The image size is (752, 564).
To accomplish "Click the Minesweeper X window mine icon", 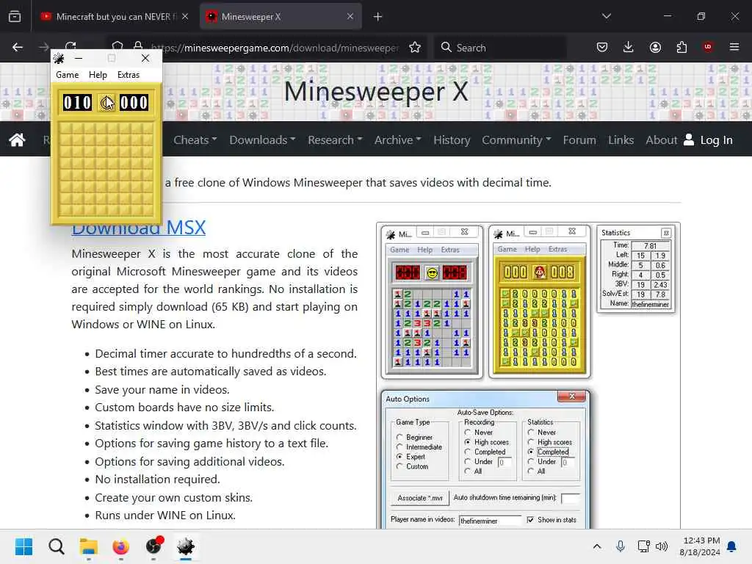I will coord(59,58).
